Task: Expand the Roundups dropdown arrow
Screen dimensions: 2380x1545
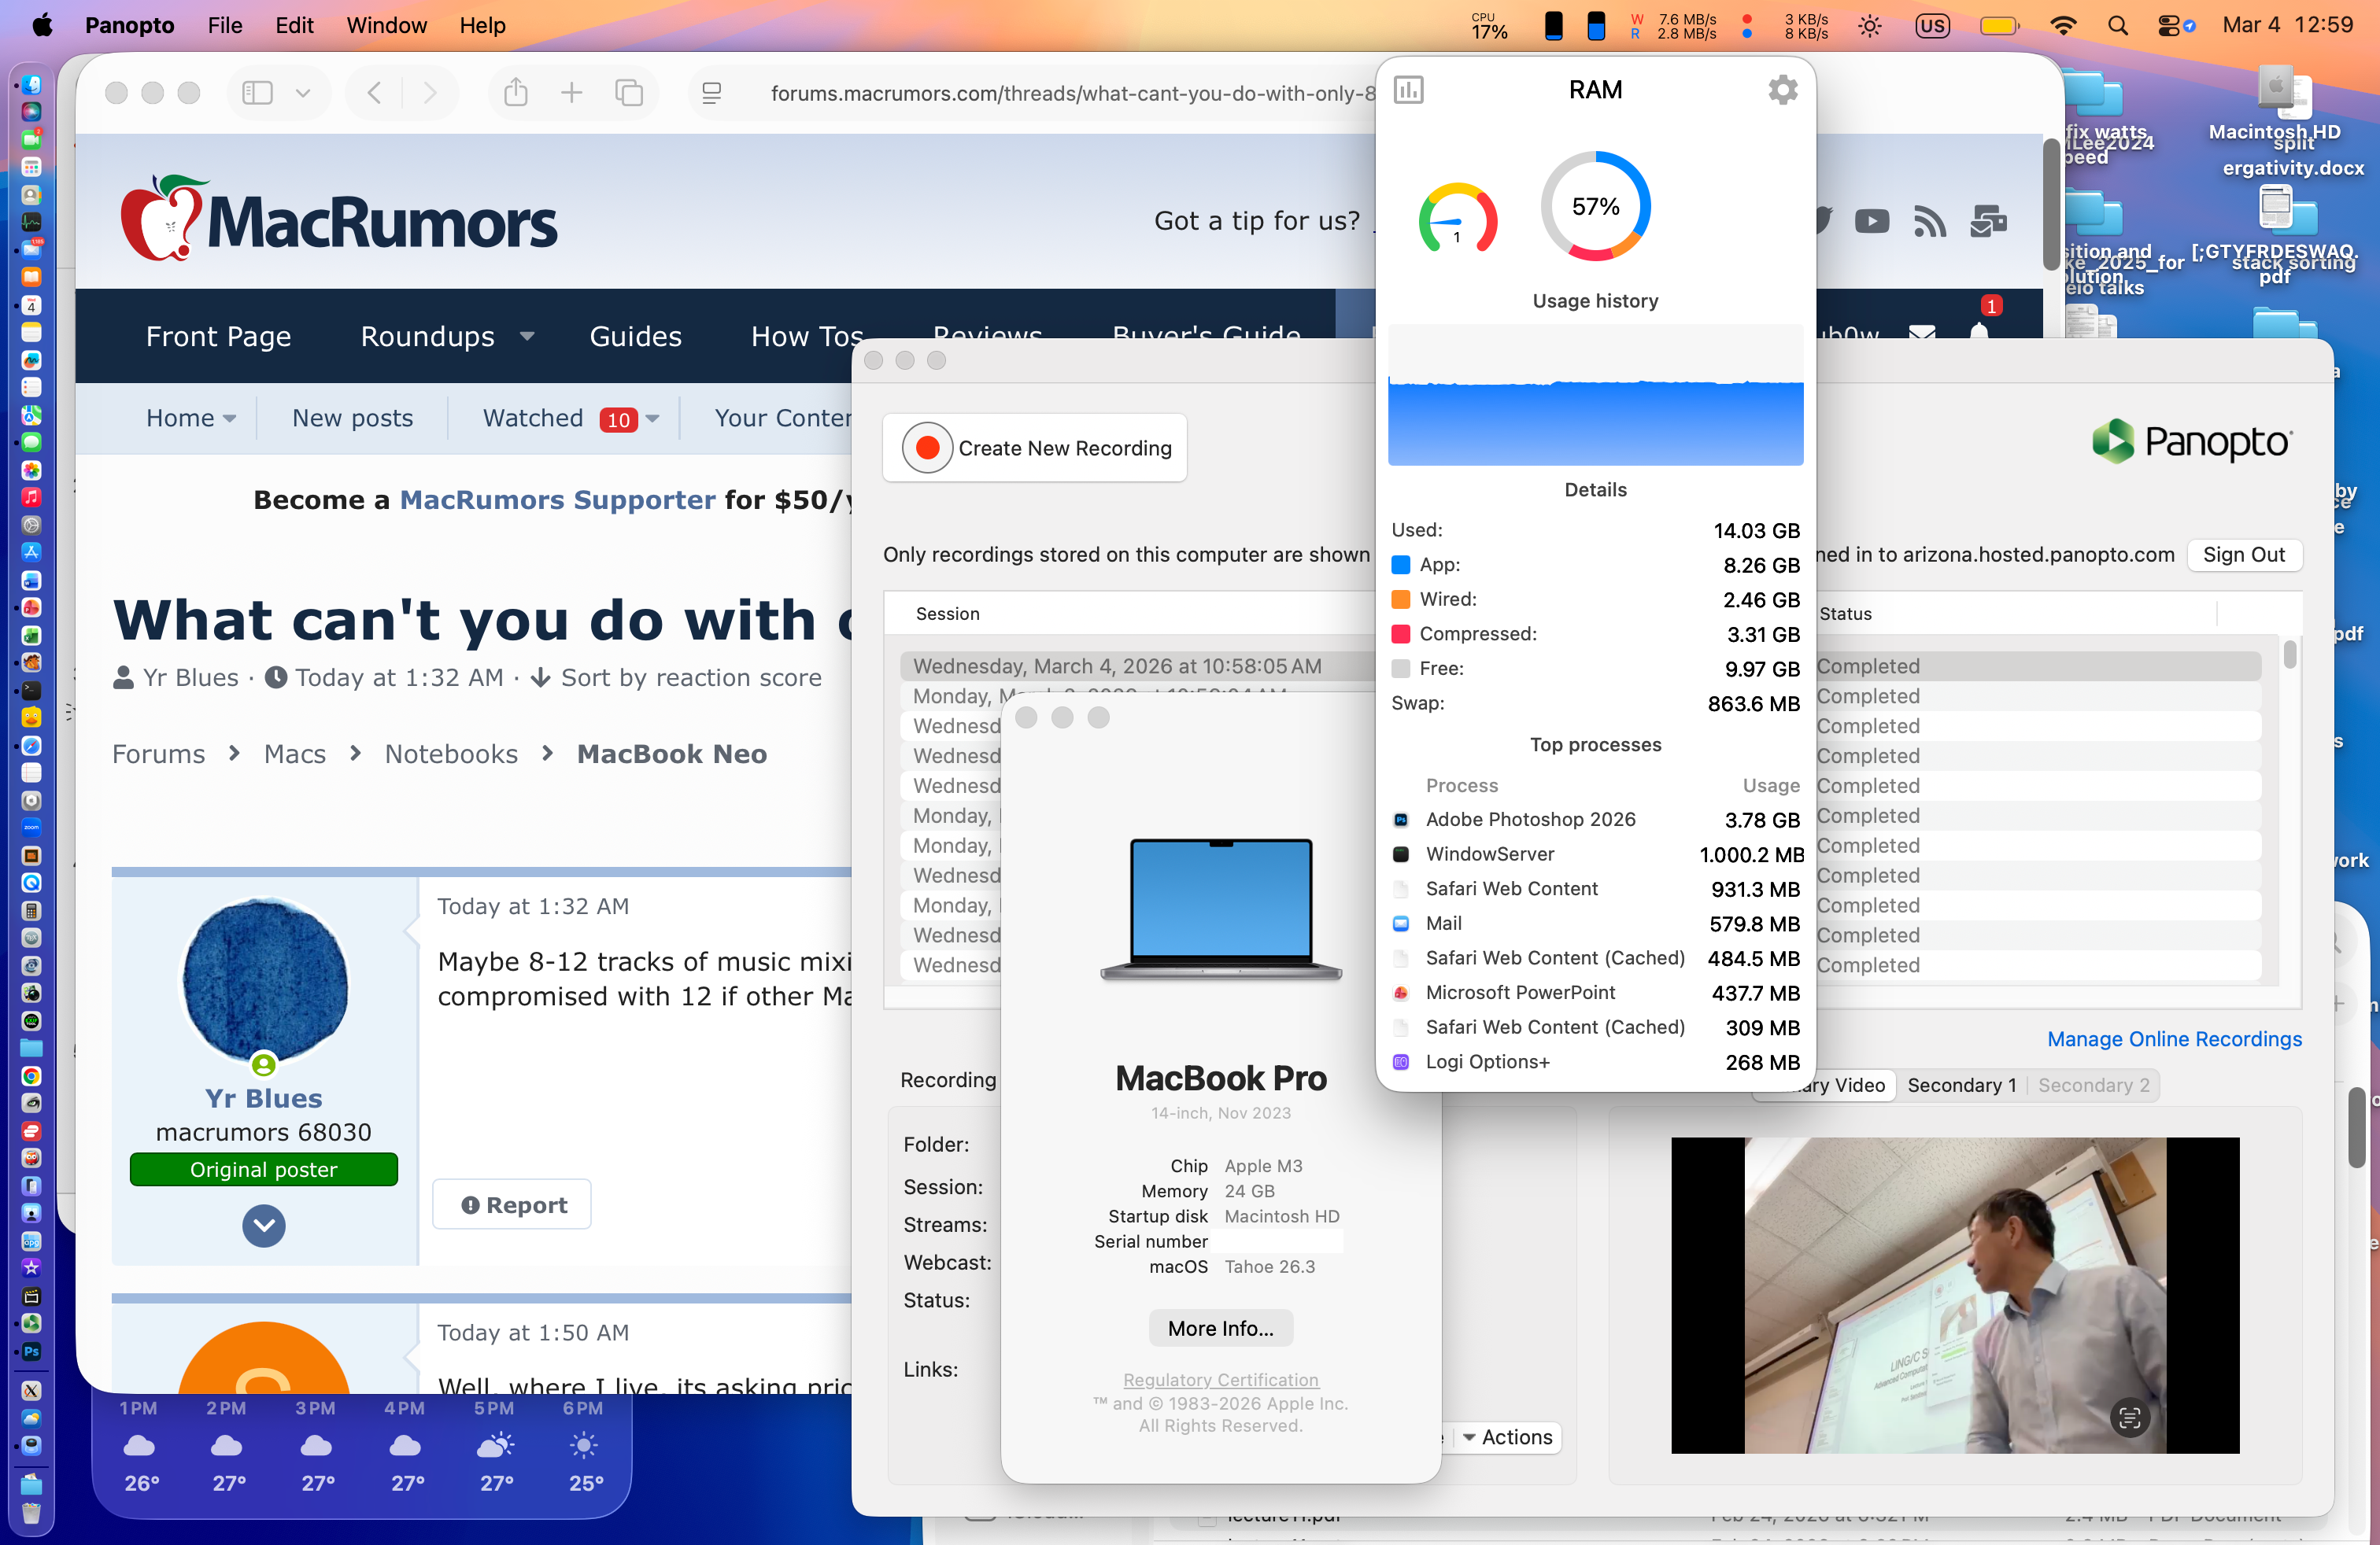Action: tap(527, 337)
